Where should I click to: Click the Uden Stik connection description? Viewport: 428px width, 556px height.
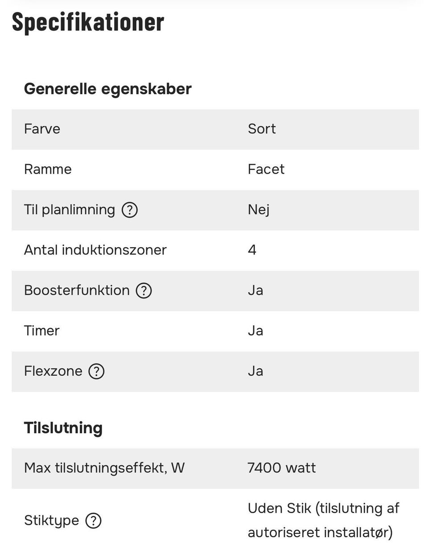[x=323, y=520]
